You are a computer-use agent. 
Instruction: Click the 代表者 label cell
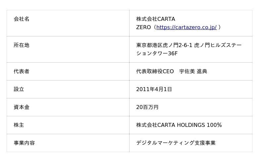22,71
